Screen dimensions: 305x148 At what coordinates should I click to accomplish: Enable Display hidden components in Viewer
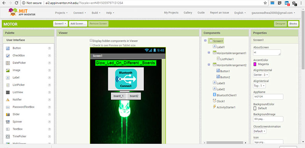click(91, 41)
